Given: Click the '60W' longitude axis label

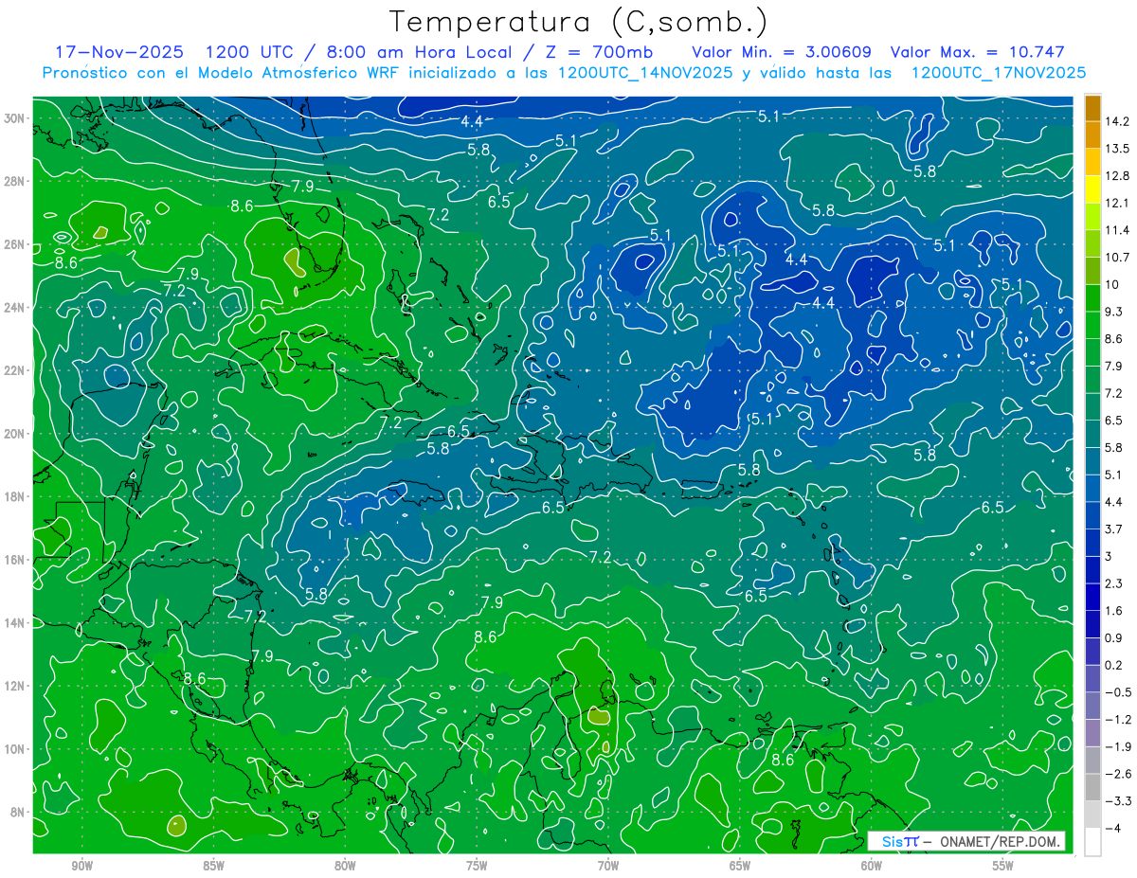Looking at the screenshot, I should point(872,865).
